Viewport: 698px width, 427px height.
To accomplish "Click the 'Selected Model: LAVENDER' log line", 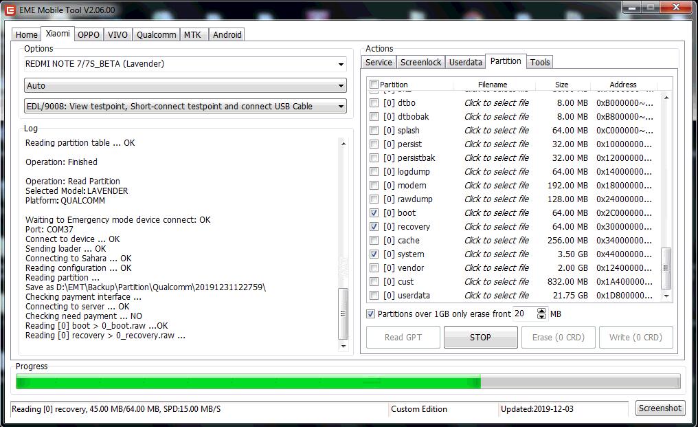I will pyautogui.click(x=76, y=190).
